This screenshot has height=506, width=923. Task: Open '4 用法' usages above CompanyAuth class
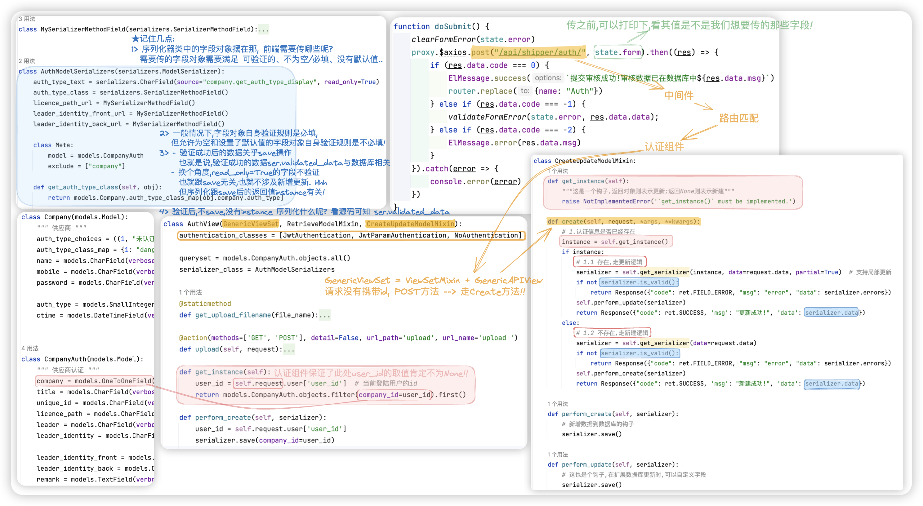click(x=30, y=348)
